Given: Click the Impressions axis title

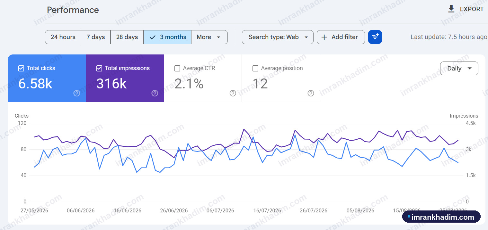Looking at the screenshot, I should pos(464,116).
